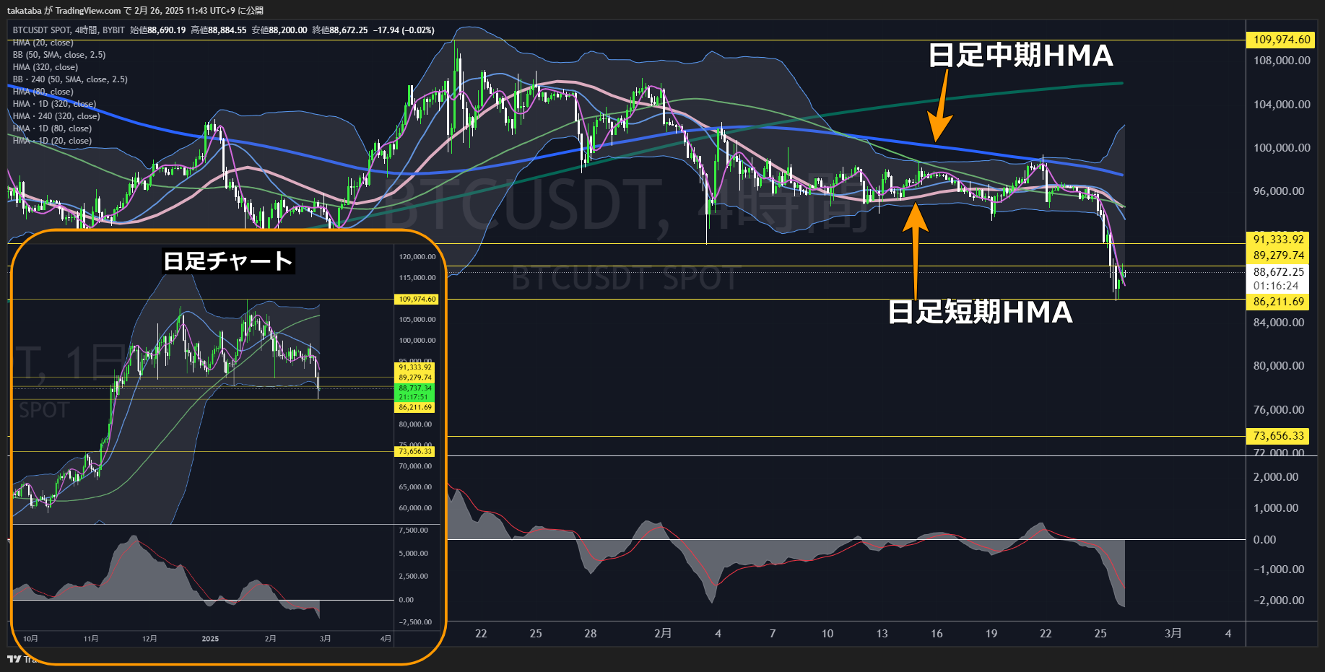Click date 28 on the main time axis
The image size is (1325, 672).
tap(591, 634)
